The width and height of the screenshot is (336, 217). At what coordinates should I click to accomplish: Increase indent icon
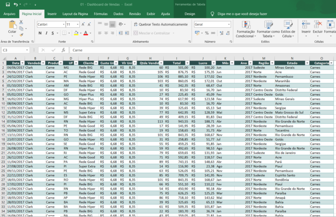tap(127, 33)
